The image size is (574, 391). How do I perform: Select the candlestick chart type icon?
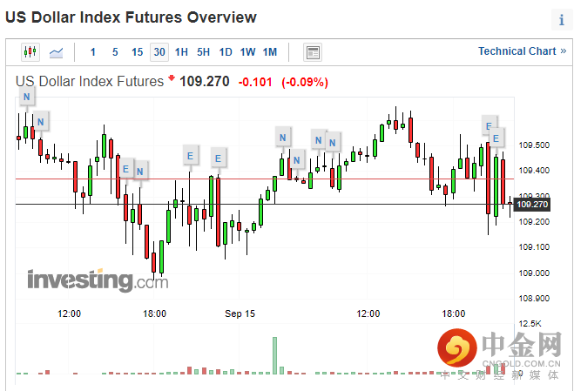click(30, 52)
